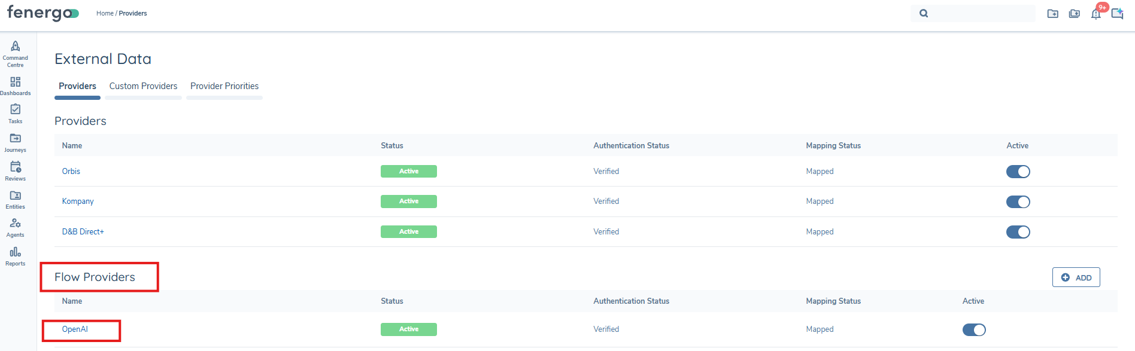Viewport: 1135px width, 351px height.
Task: Open notifications bell with 9+ badge
Action: [x=1096, y=13]
